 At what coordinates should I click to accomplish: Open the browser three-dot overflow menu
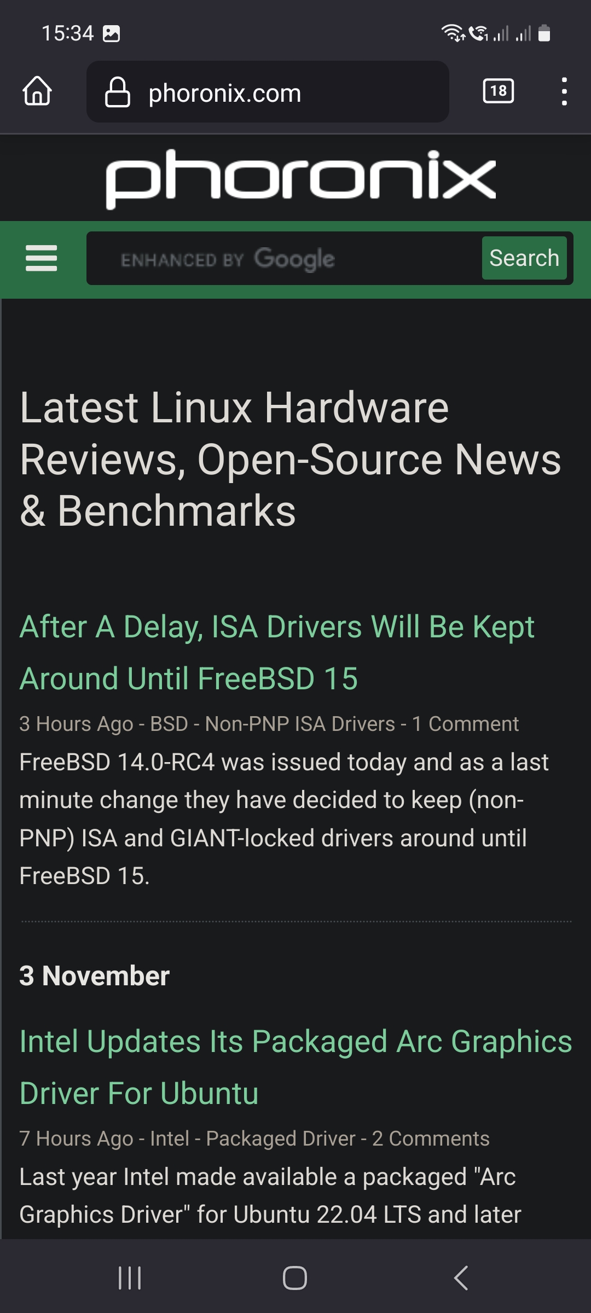click(x=564, y=91)
